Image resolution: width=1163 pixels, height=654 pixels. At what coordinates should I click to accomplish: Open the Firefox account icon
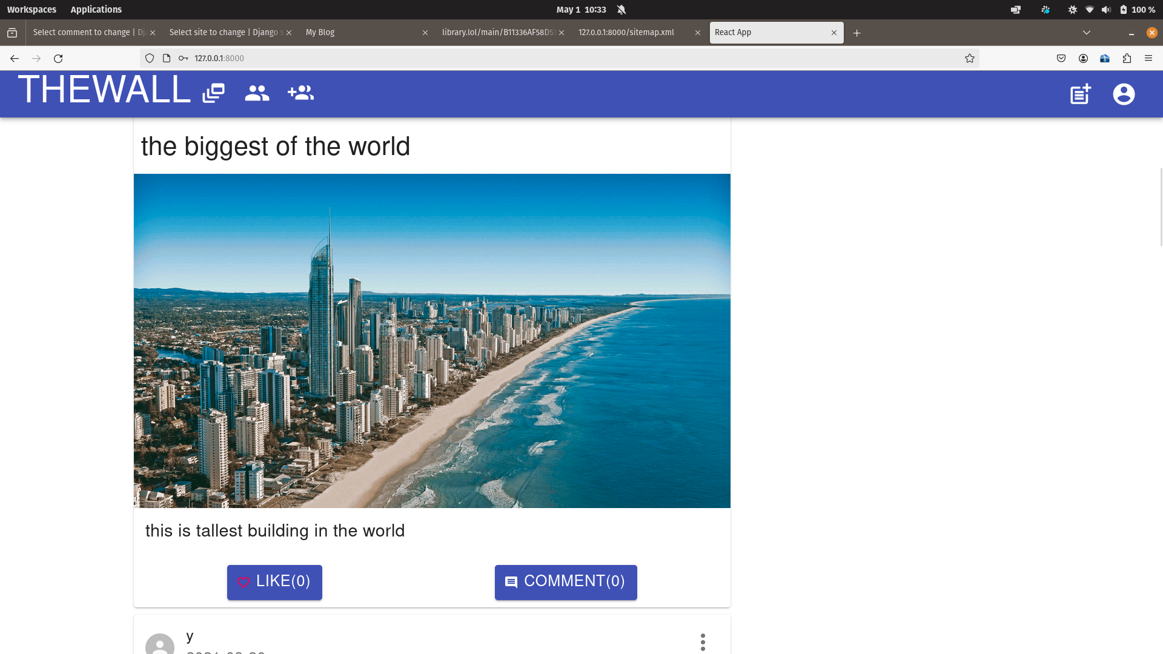tap(1083, 58)
